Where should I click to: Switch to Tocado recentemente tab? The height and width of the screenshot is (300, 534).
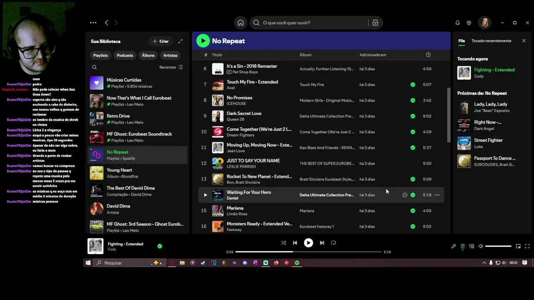click(491, 41)
